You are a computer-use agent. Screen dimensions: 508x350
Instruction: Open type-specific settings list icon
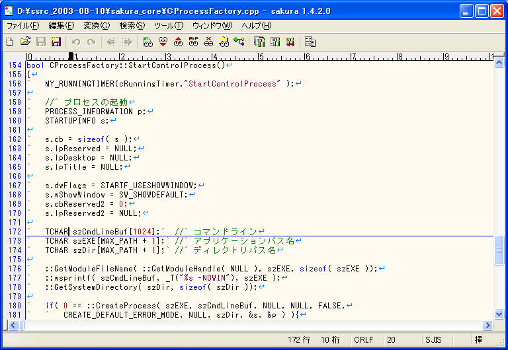[x=259, y=42]
